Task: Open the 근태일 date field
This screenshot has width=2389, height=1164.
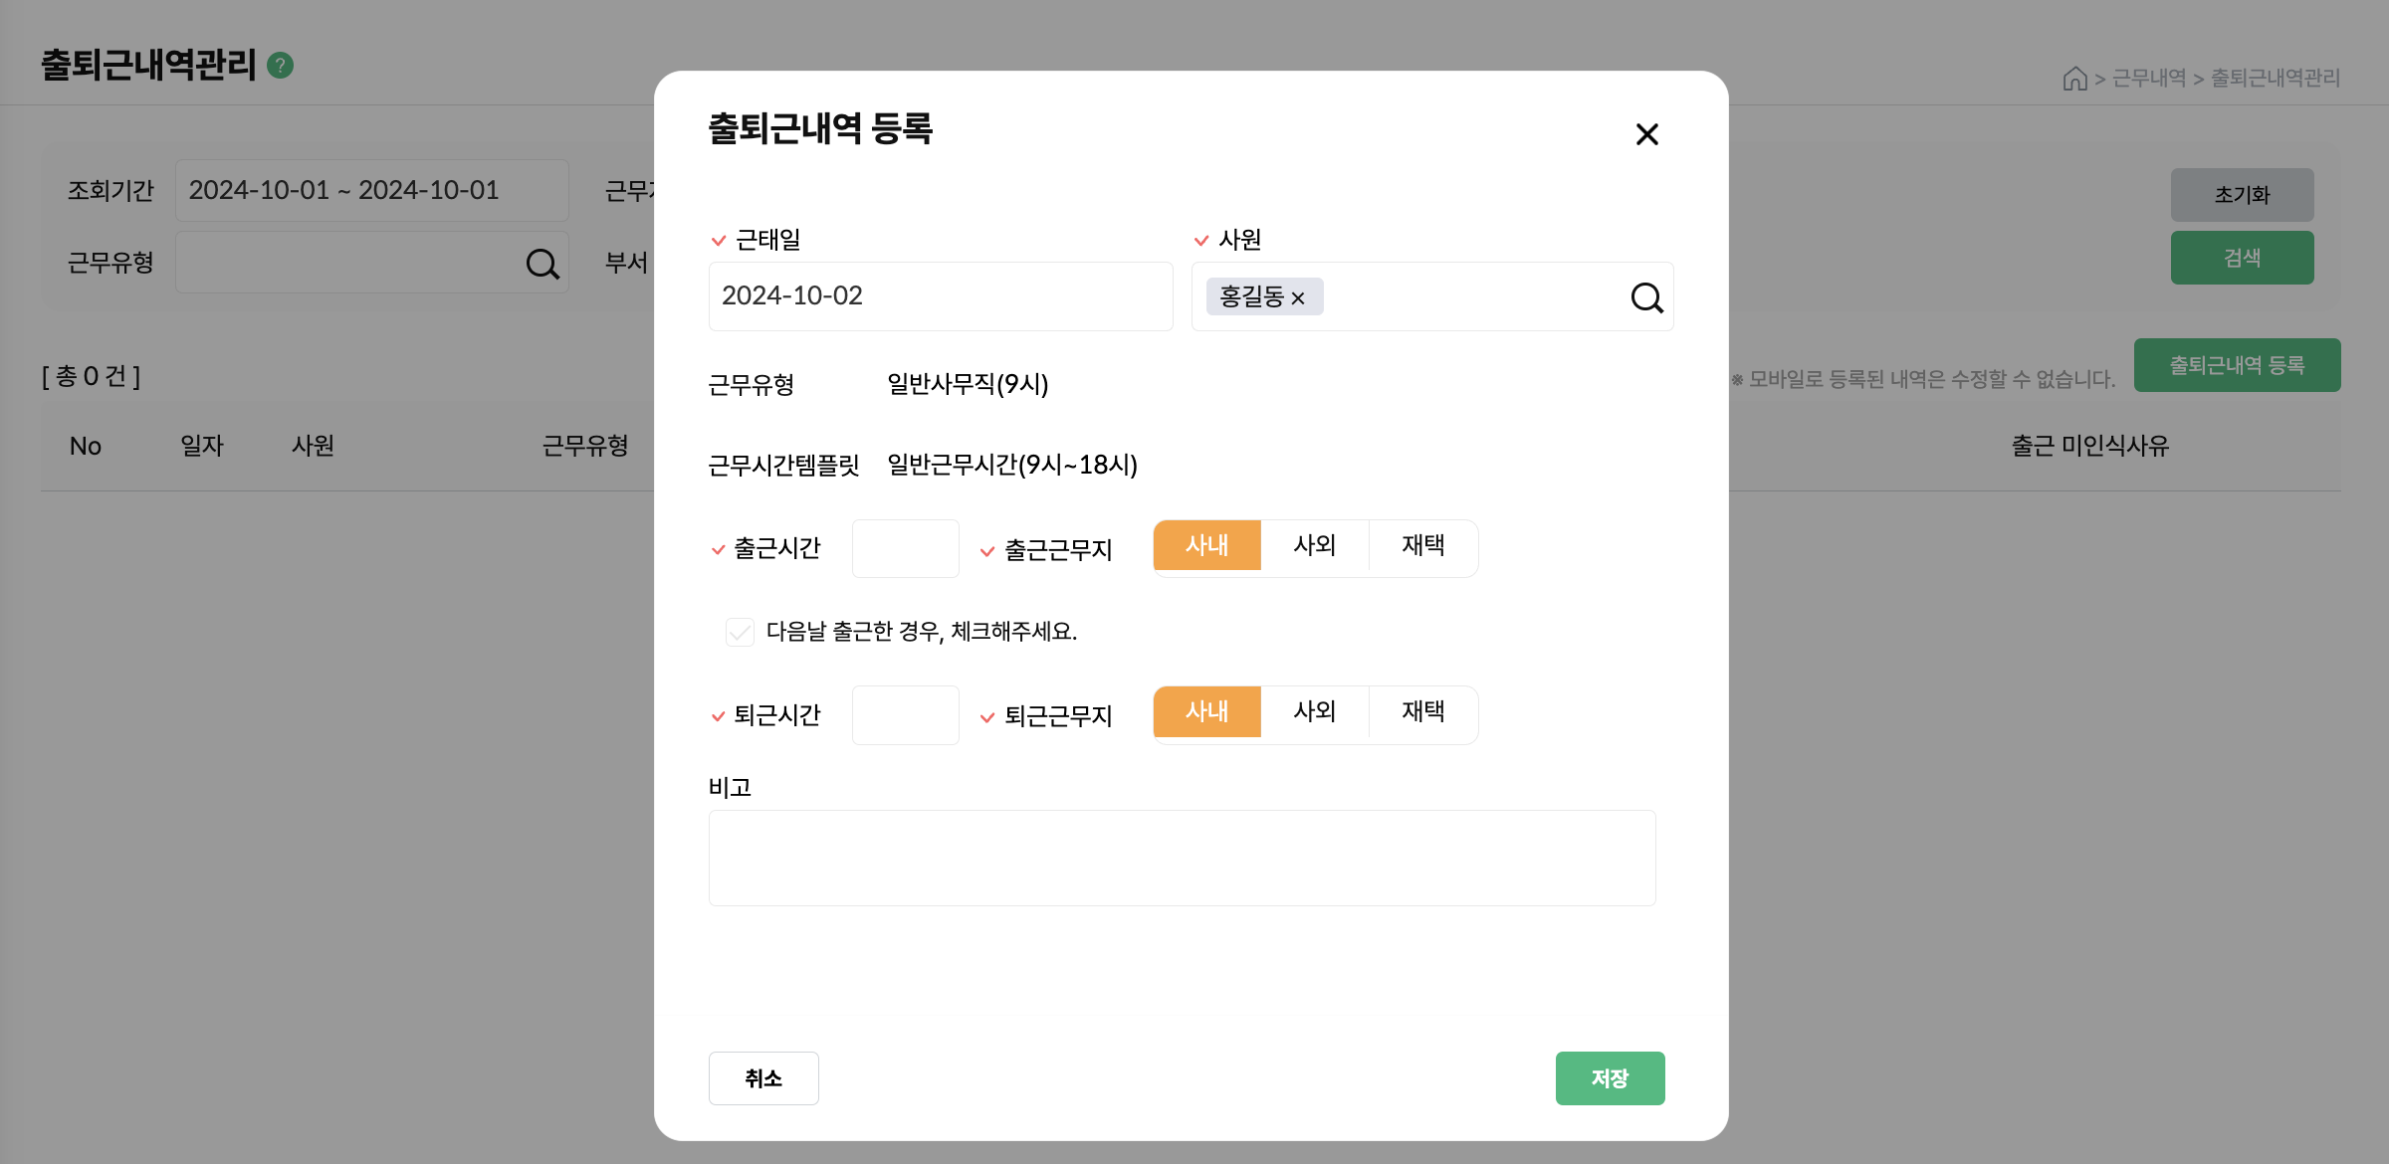Action: coord(940,296)
